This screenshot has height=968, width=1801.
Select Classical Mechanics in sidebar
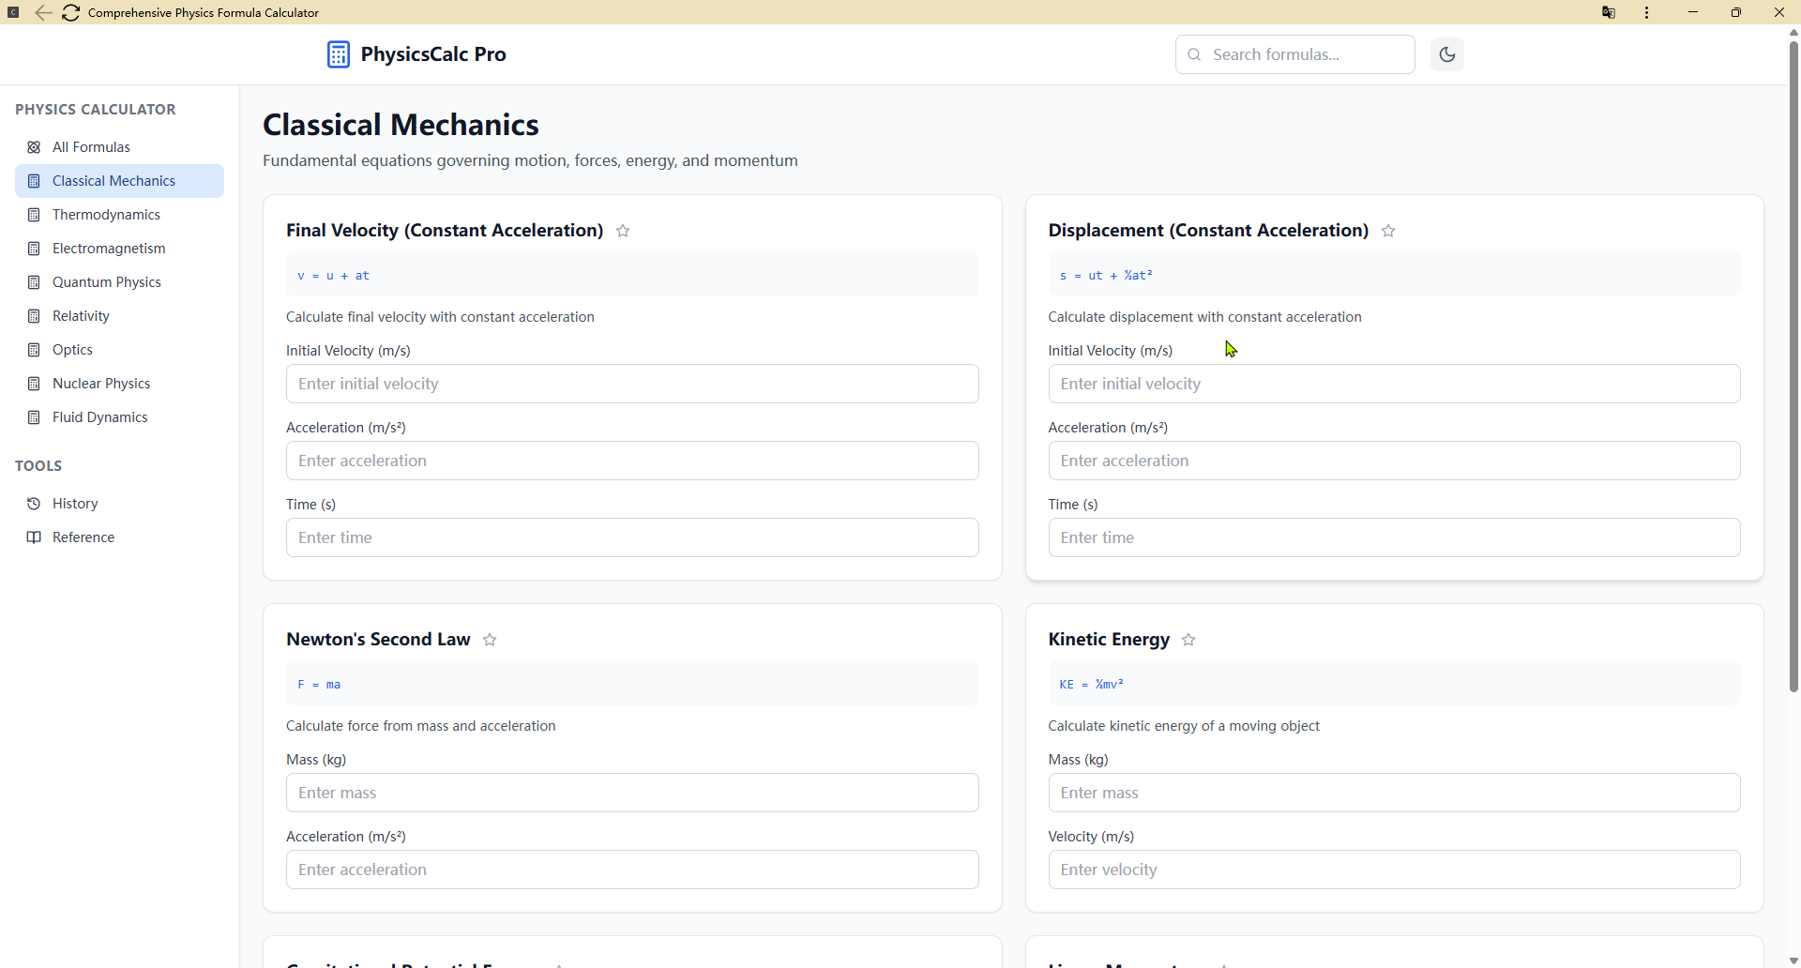119,181
